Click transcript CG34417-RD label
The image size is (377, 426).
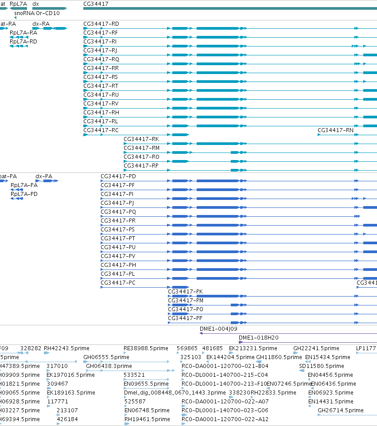click(x=101, y=24)
